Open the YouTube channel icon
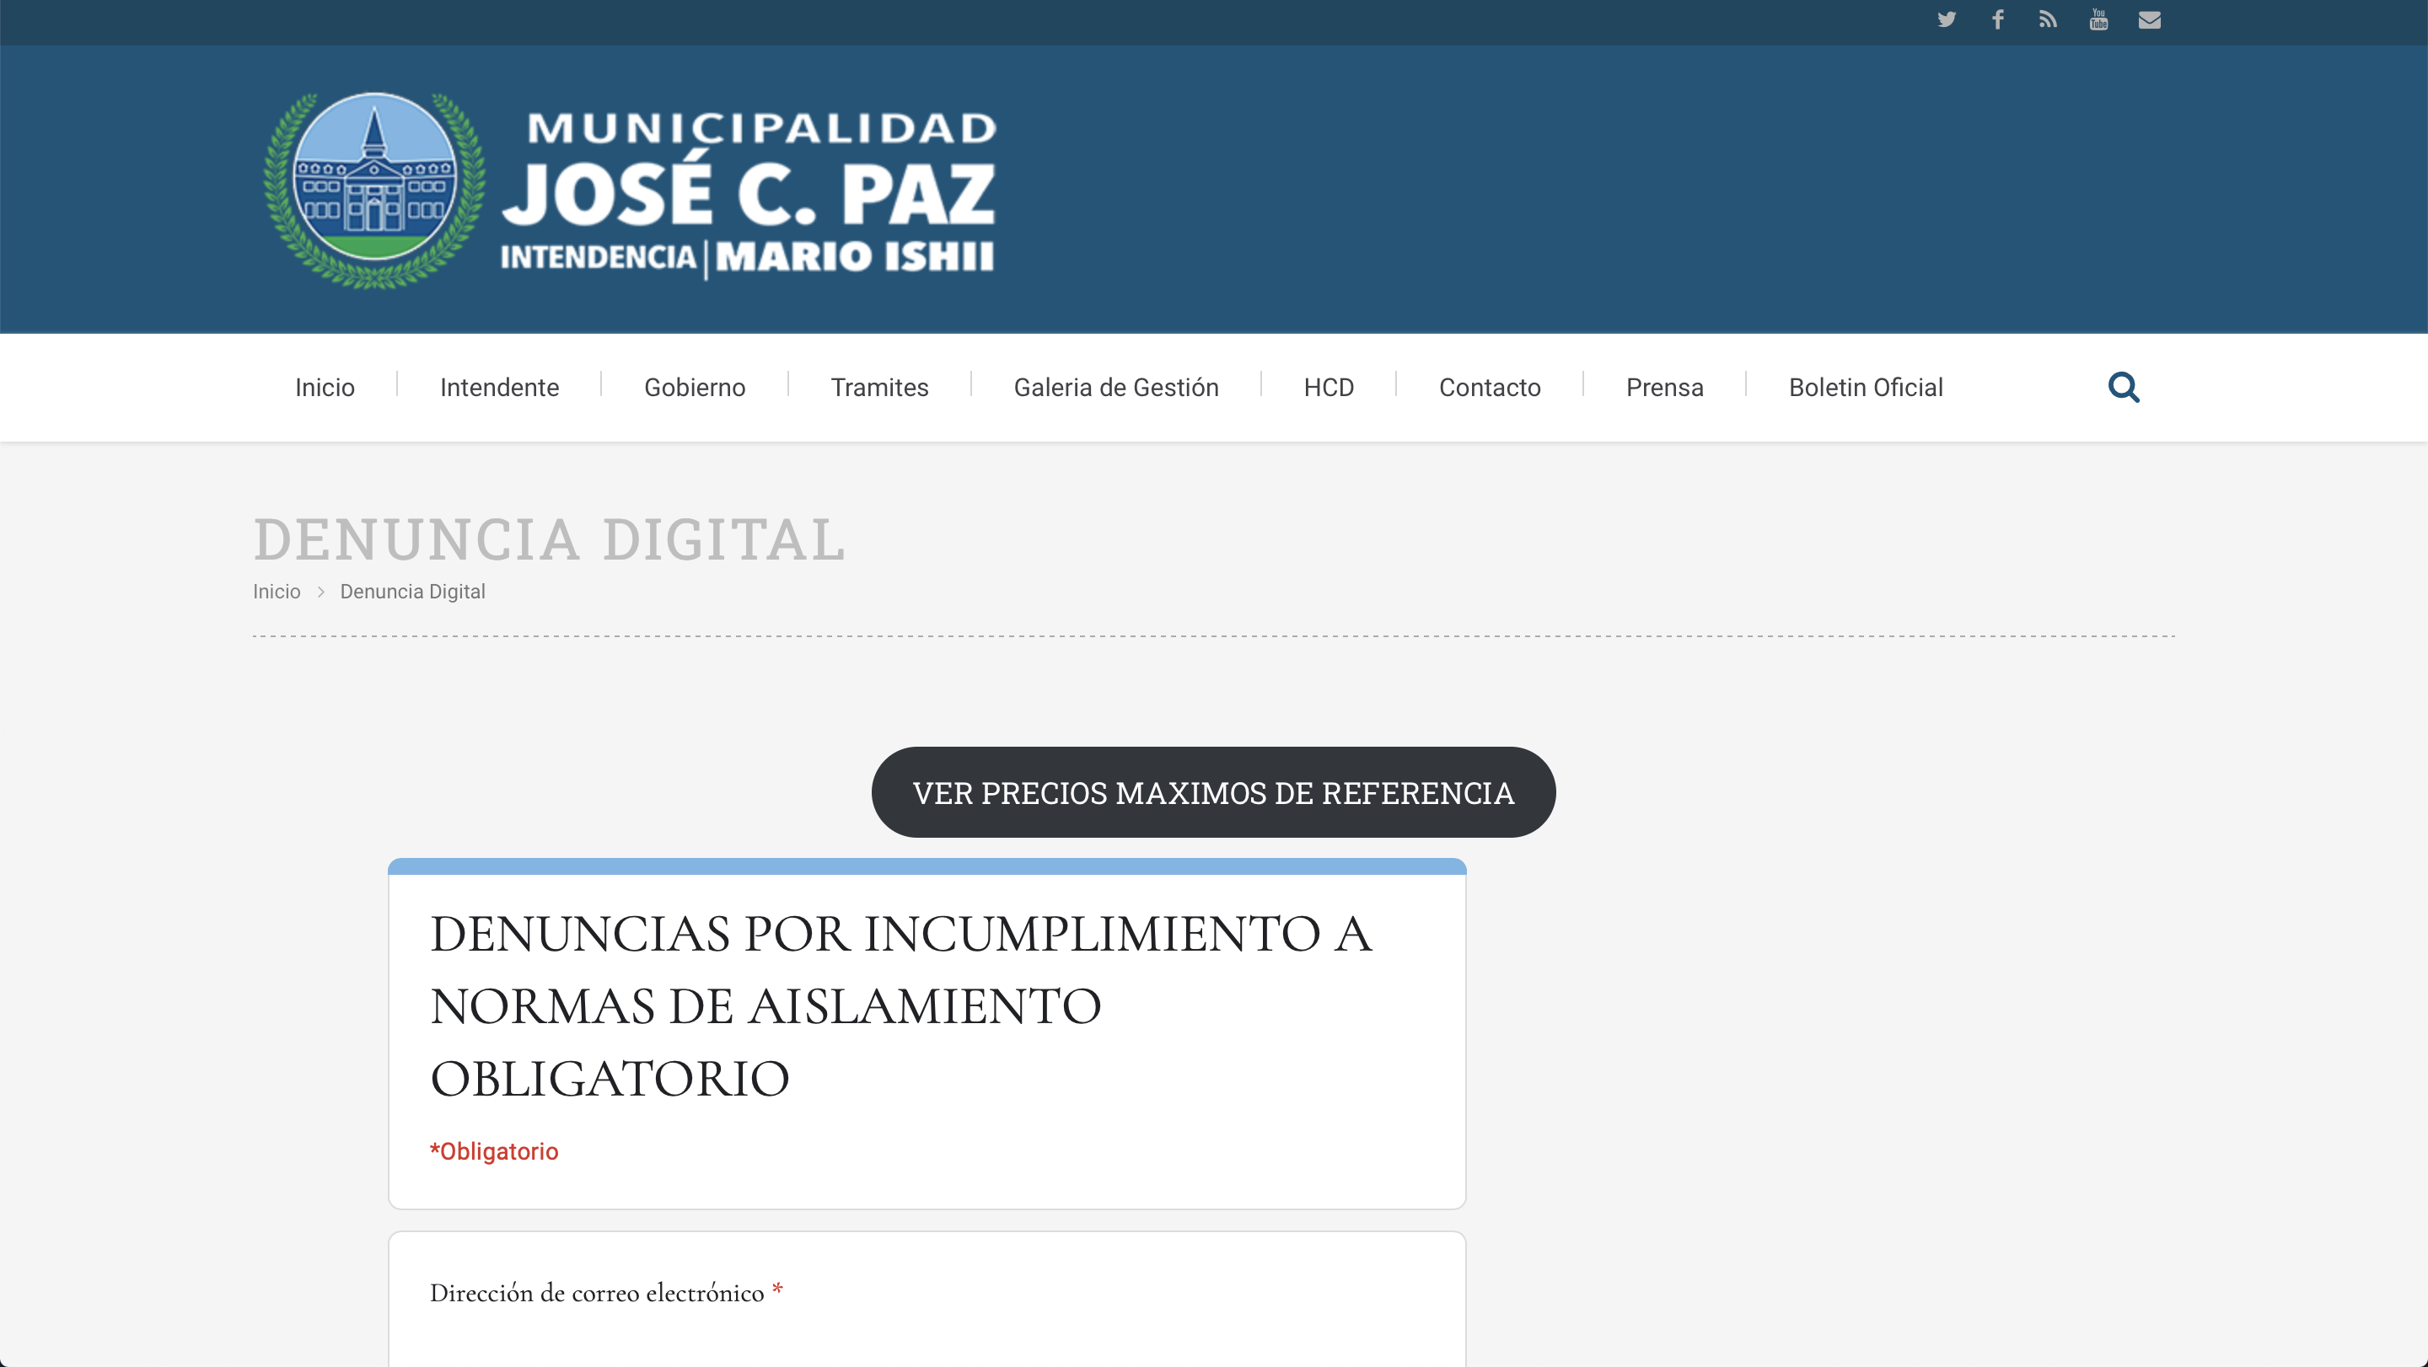The height and width of the screenshot is (1367, 2428). [x=2098, y=19]
